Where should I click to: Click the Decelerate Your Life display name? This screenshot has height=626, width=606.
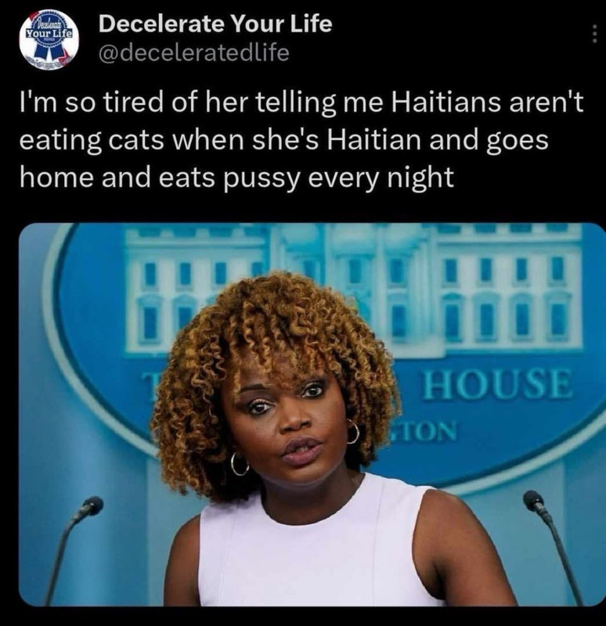(x=215, y=24)
